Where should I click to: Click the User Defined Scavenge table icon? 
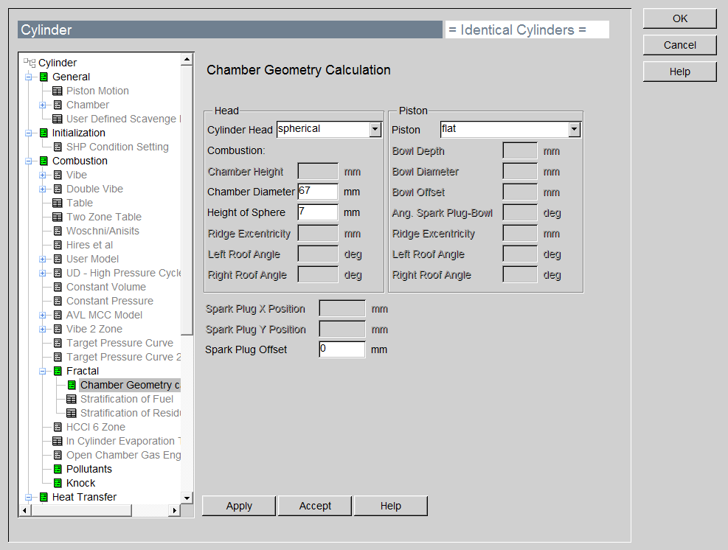click(x=57, y=119)
